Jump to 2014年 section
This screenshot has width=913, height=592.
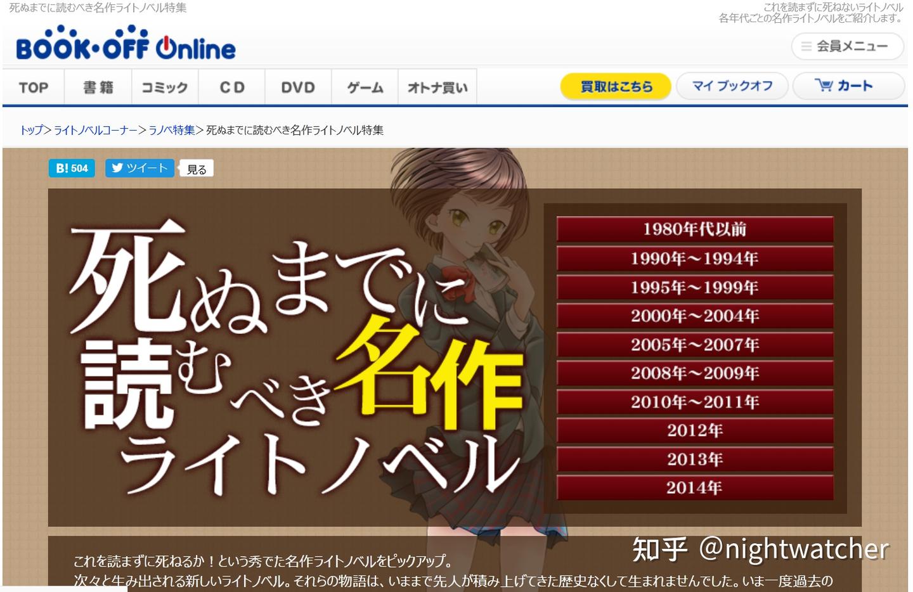pos(695,487)
